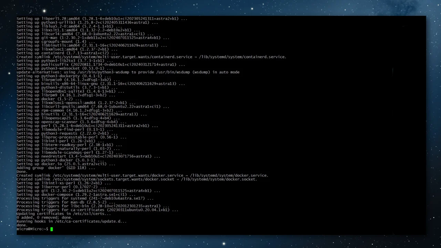This screenshot has width=441, height=248.
Task: Click the docker.service 'Created symlink' line
Action: [142, 175]
